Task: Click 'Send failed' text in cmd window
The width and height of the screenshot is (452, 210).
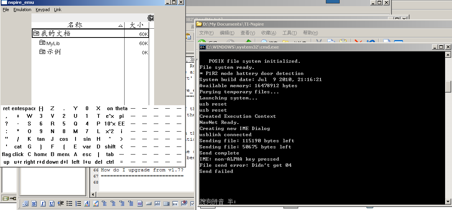Action: click(x=216, y=171)
